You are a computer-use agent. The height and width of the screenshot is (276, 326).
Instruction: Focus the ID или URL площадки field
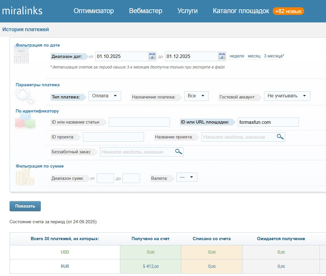coord(268,122)
